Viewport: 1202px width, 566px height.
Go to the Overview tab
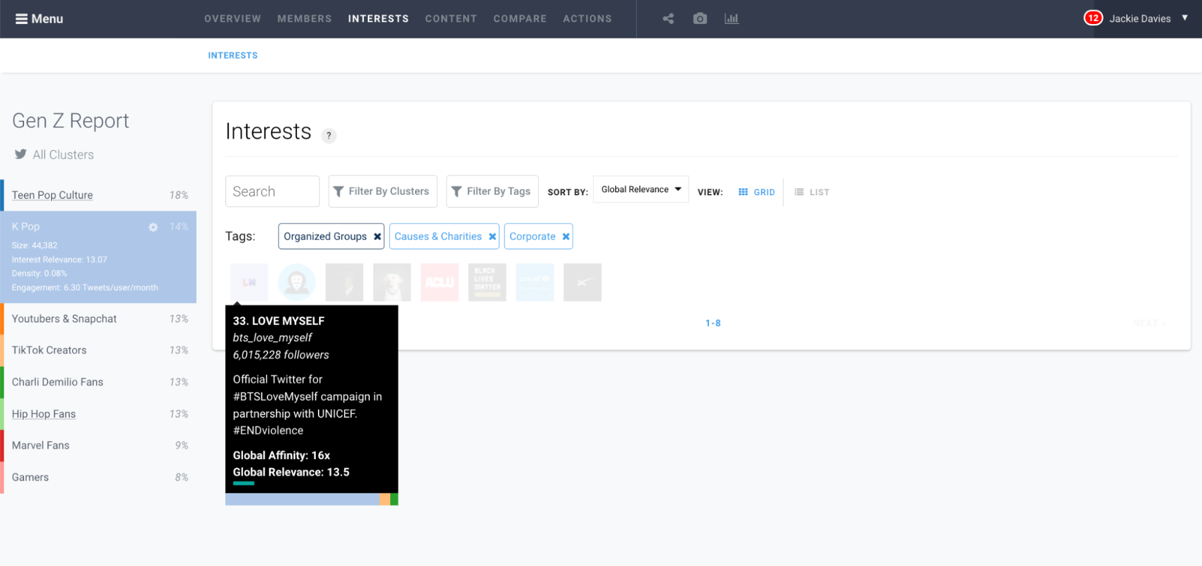click(233, 19)
